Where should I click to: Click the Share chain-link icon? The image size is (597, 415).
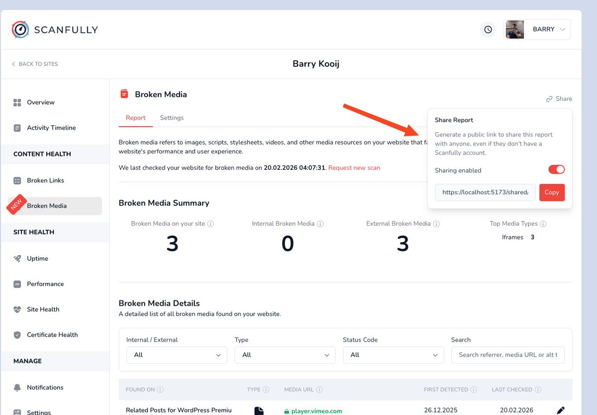(x=549, y=99)
